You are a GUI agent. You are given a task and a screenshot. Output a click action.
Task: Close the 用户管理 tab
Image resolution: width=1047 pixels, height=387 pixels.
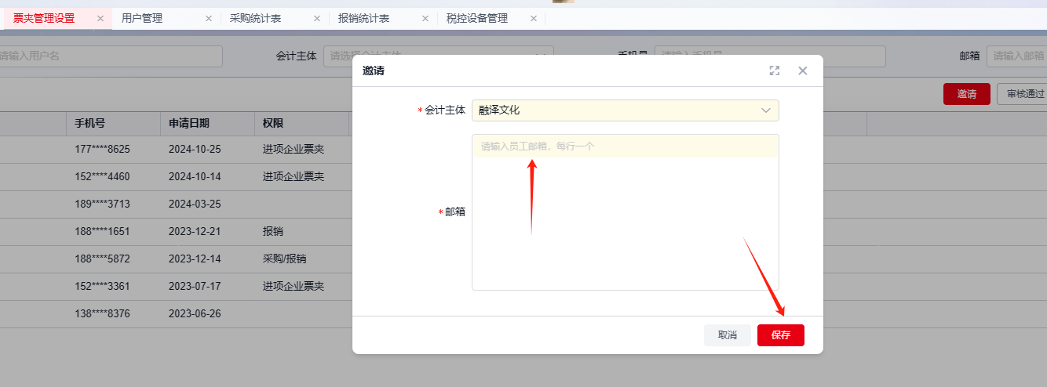(209, 19)
